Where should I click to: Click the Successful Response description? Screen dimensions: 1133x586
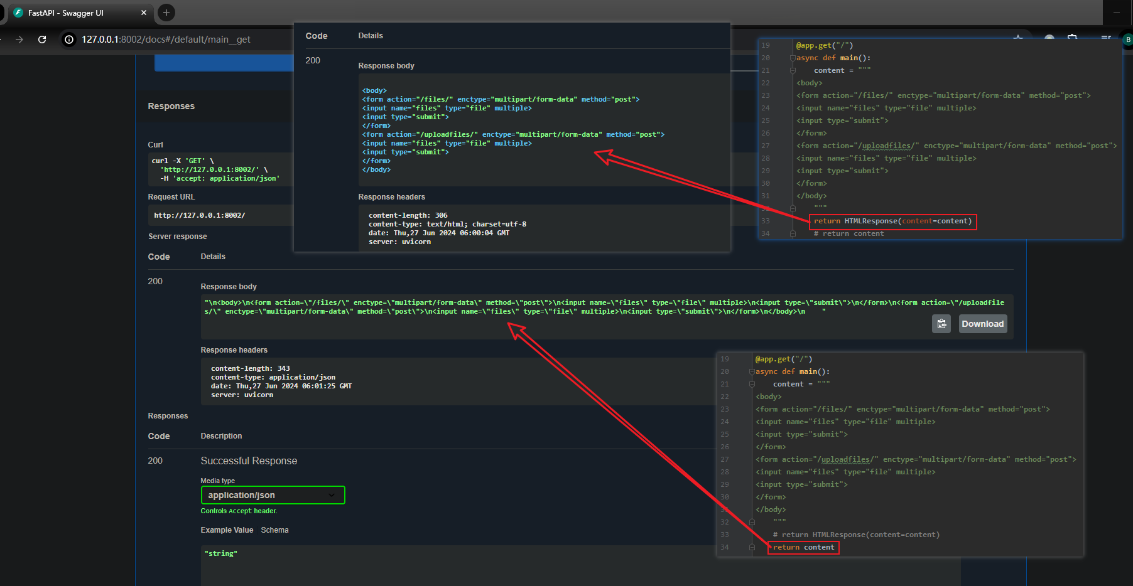[x=249, y=461]
